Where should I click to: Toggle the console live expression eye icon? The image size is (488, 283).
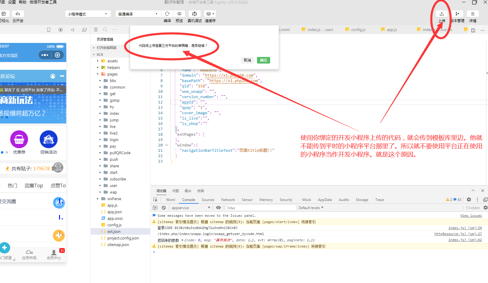click(x=218, y=208)
